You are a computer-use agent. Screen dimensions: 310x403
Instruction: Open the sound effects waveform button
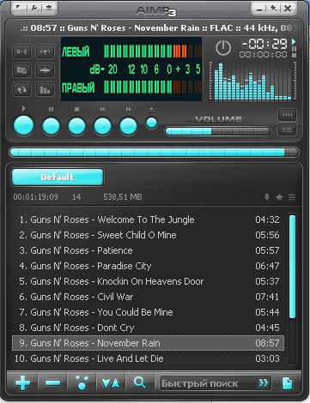tap(45, 70)
